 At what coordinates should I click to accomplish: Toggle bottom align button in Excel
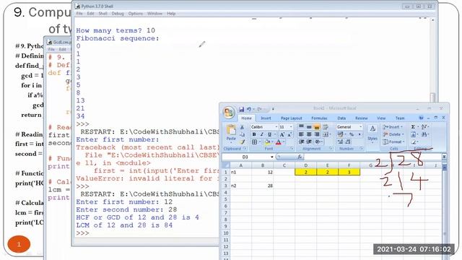pyautogui.click(x=317, y=127)
